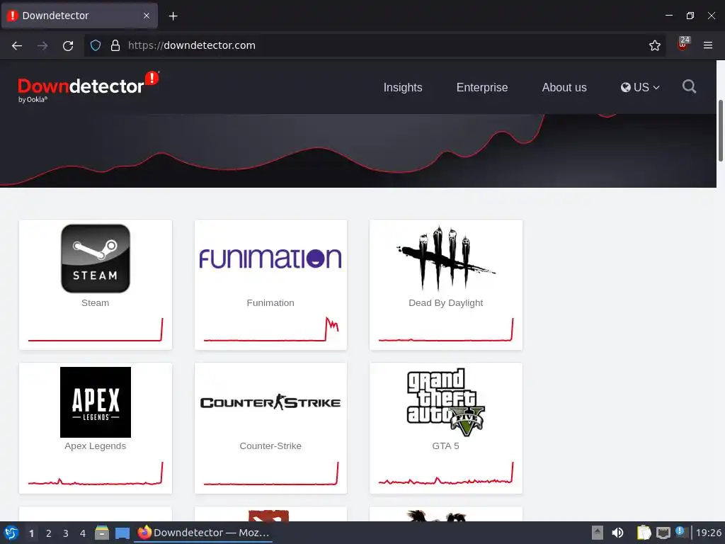This screenshot has height=544, width=725.
Task: Open the Dead By Daylight logo
Action: 446,258
